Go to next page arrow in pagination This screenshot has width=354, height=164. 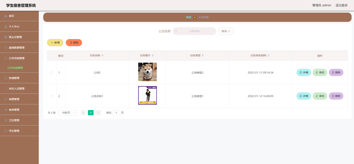tap(98, 113)
